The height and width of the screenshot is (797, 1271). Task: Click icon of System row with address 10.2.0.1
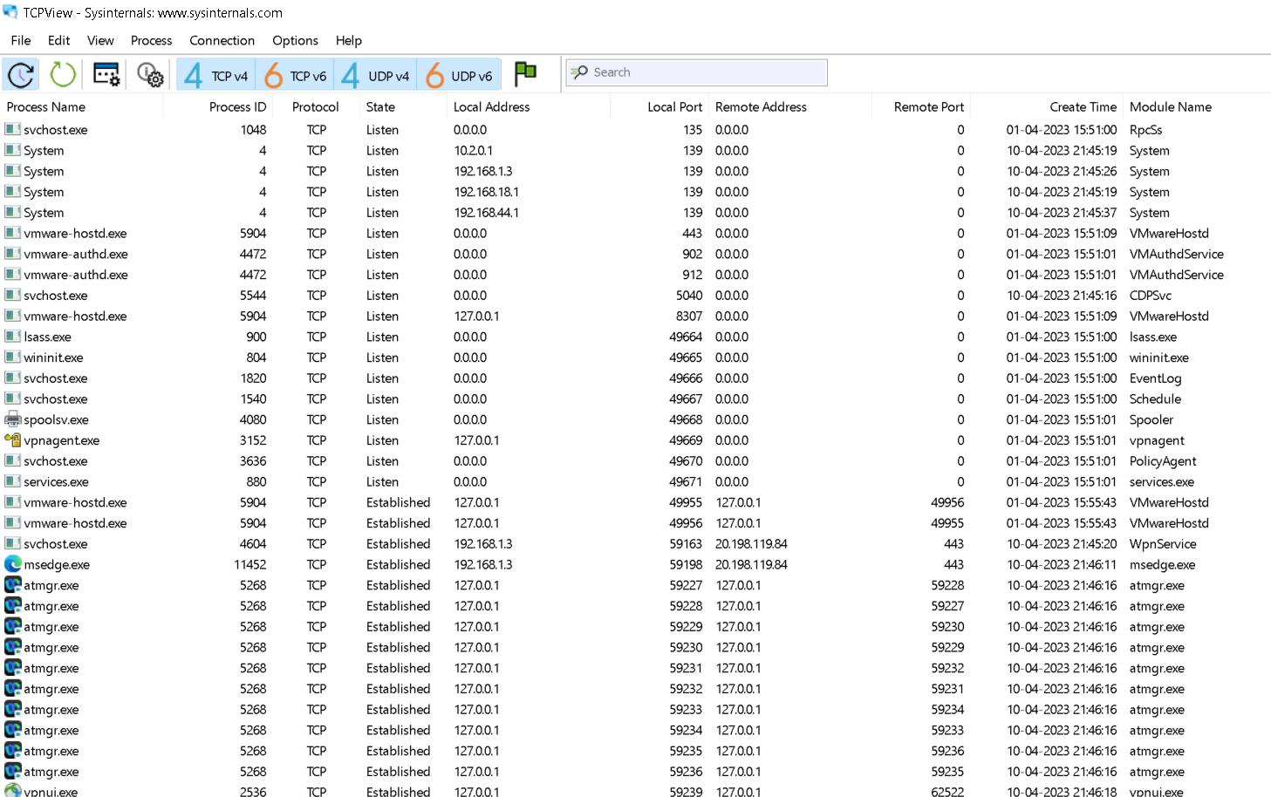[x=13, y=150]
